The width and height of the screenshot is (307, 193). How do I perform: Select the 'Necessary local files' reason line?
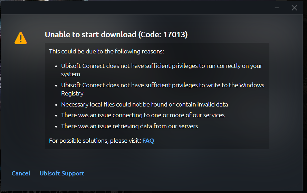pyautogui.click(x=144, y=104)
